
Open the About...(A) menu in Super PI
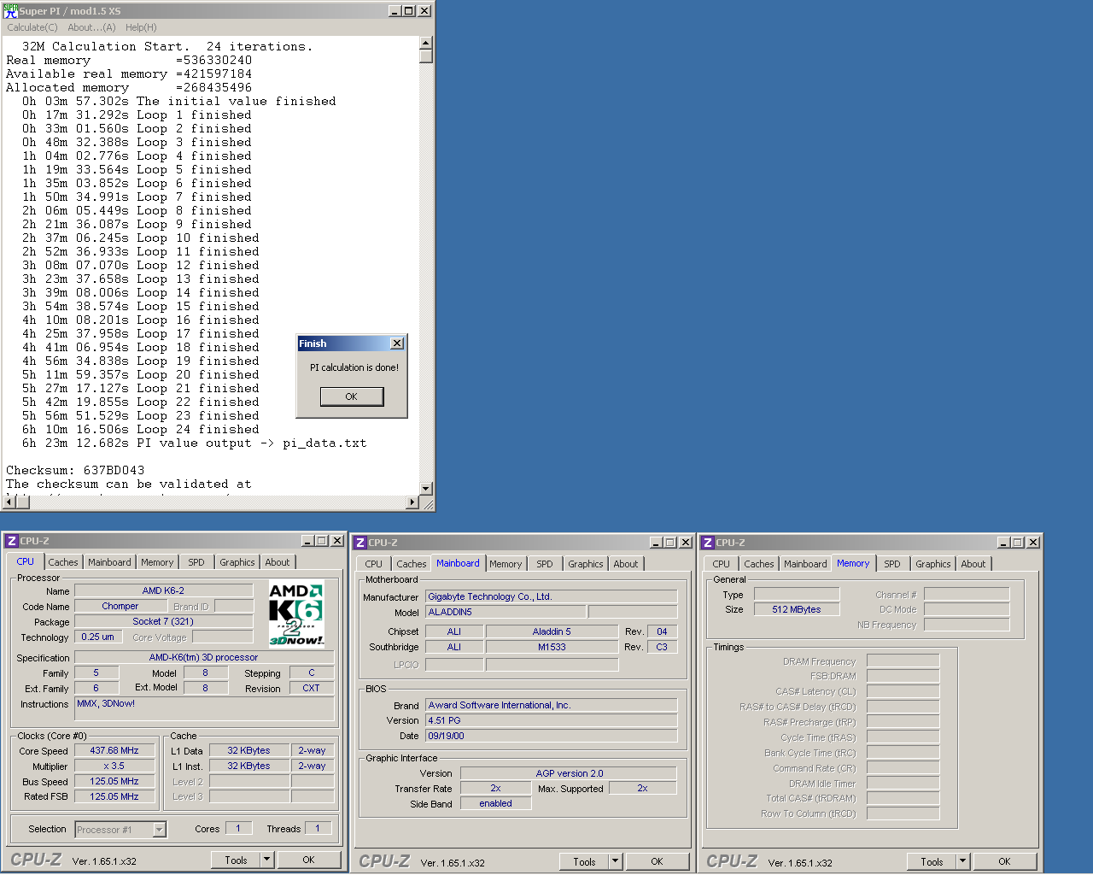pyautogui.click(x=91, y=27)
